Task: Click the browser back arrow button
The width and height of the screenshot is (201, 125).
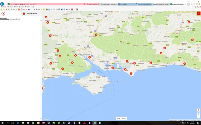Action: (2, 4)
